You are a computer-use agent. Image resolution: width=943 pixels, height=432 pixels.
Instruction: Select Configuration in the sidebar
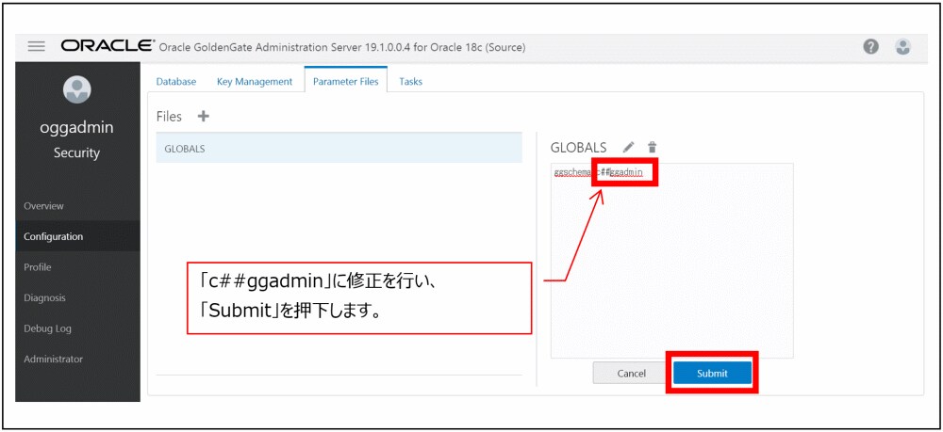coord(77,236)
